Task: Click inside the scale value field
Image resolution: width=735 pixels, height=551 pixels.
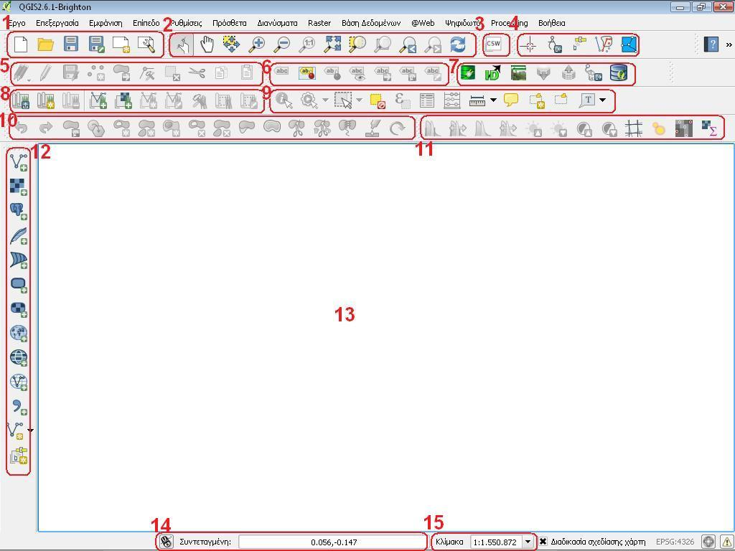Action: point(497,542)
